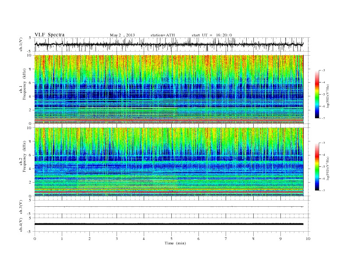
Task: Click the ch.3 flat voltage trace
Action: click(x=169, y=207)
